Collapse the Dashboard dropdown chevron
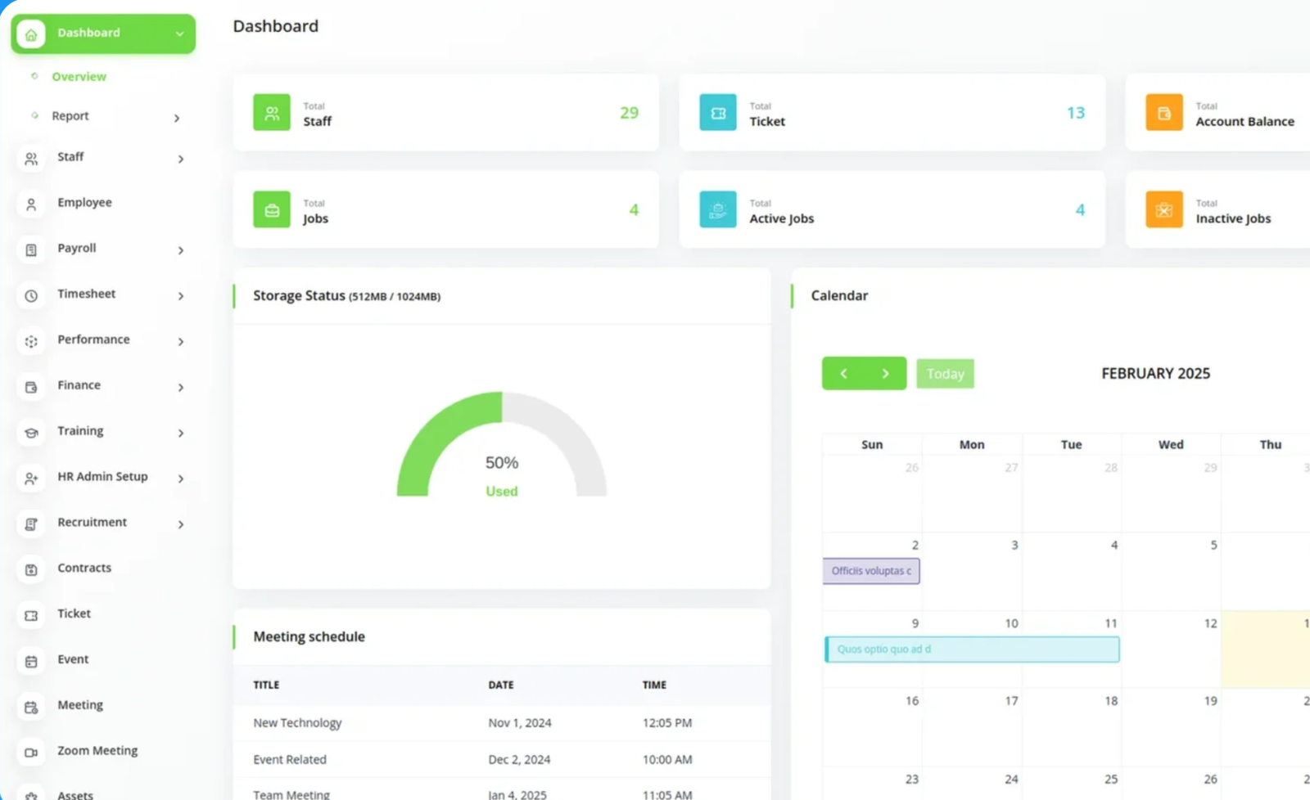Viewport: 1310px width, 800px height. [179, 34]
